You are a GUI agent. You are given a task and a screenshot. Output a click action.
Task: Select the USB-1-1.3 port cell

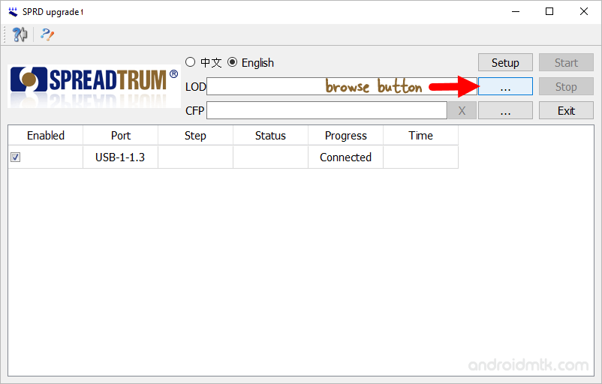120,157
